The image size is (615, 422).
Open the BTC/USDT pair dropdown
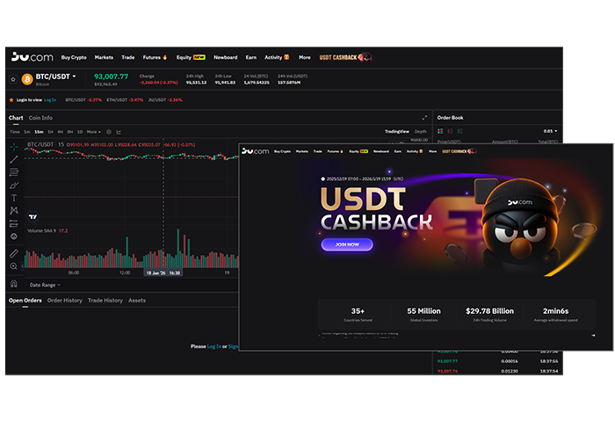(74, 76)
